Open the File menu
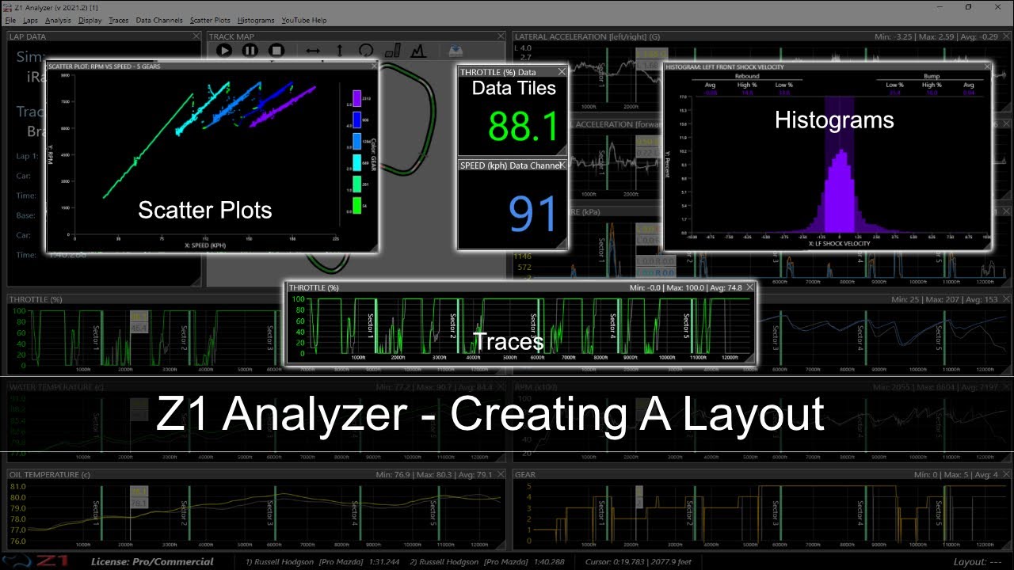Screen dimensions: 1014x570 click(10, 20)
